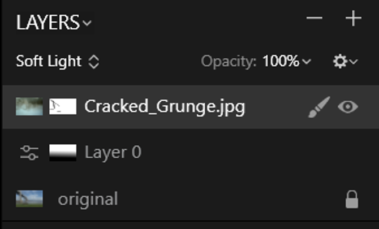This screenshot has height=229, width=379.
Task: Hide the Cracked_Grunge.jpg layer with eye icon
Action: pyautogui.click(x=348, y=107)
